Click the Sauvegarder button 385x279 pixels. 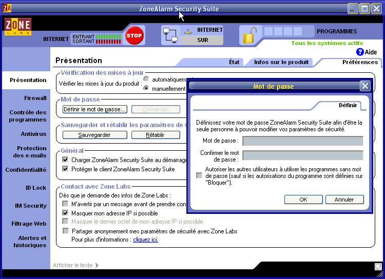point(95,135)
